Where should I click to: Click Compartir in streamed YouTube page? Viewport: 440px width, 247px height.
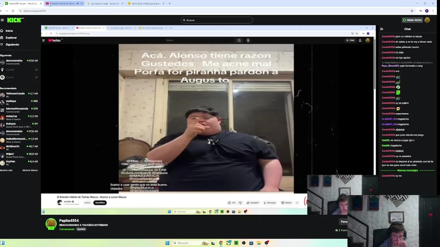[x=253, y=203]
